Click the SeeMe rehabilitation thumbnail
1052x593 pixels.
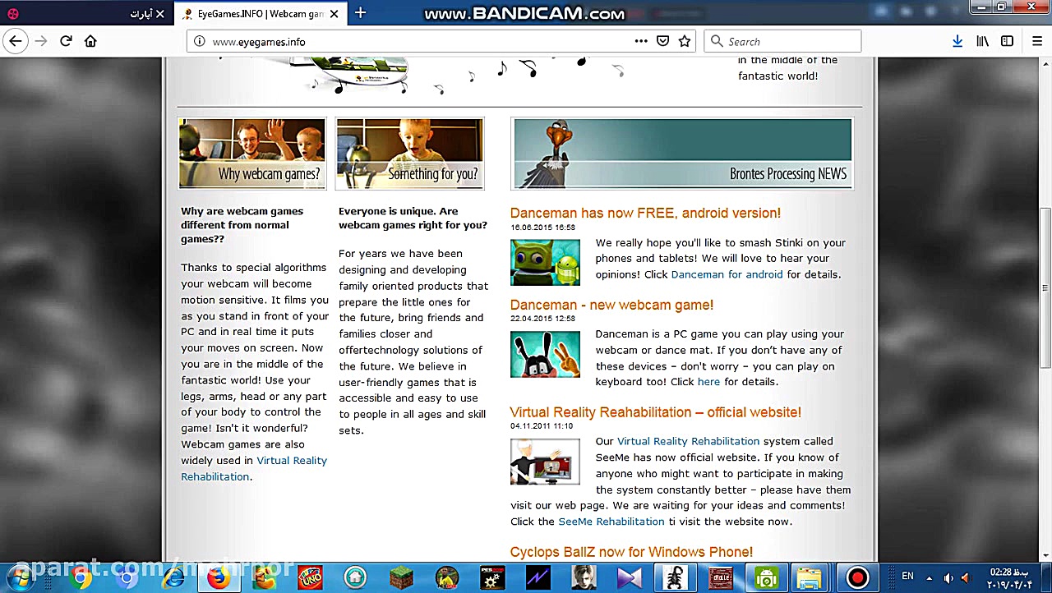545,462
